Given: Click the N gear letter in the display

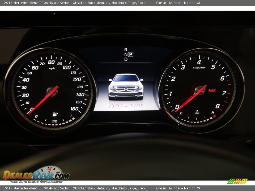Looking at the screenshot, I should 126,55.
